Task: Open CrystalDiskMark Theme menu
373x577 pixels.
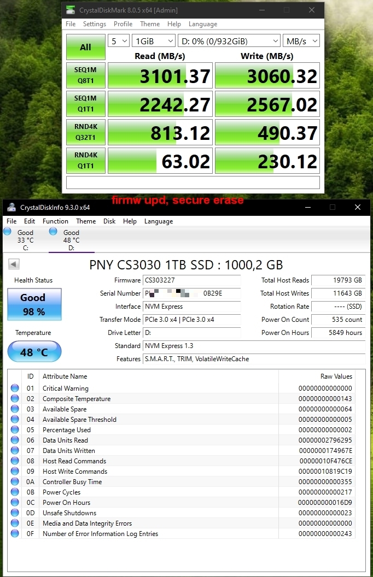Action: pos(150,24)
